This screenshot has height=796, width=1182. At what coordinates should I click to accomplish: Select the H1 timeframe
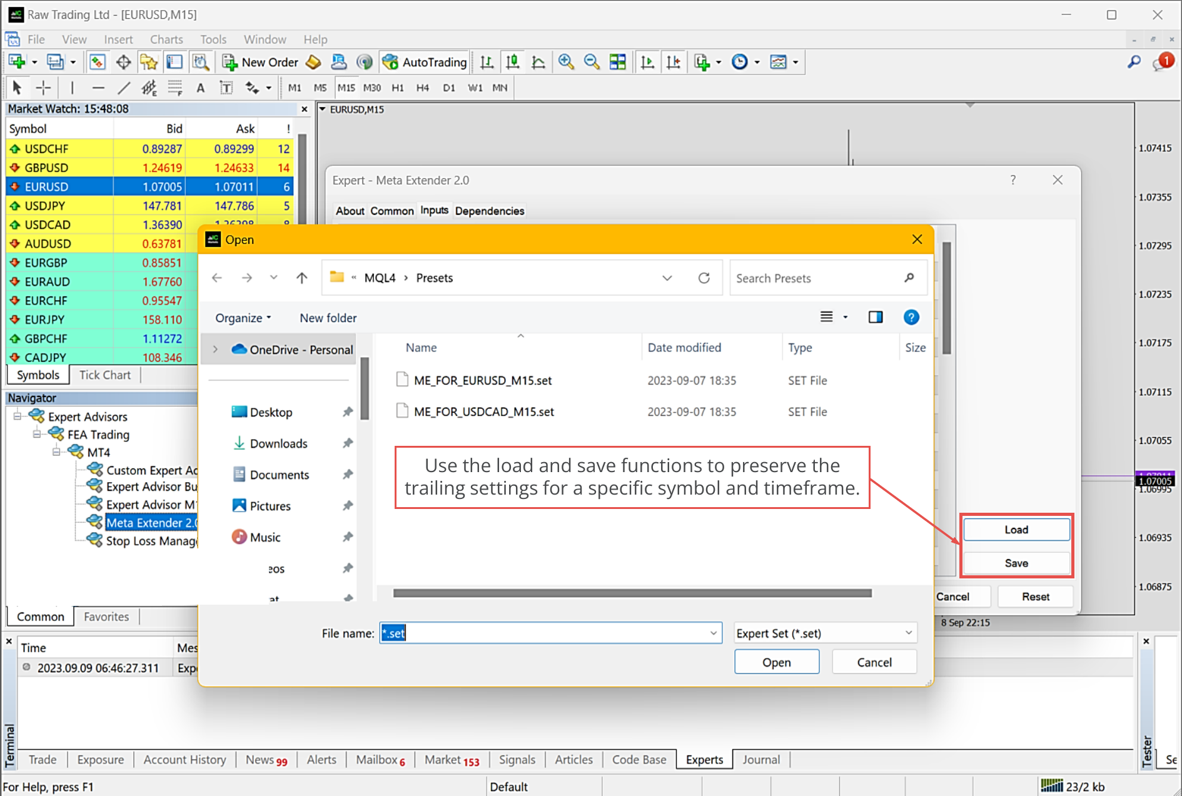(398, 88)
